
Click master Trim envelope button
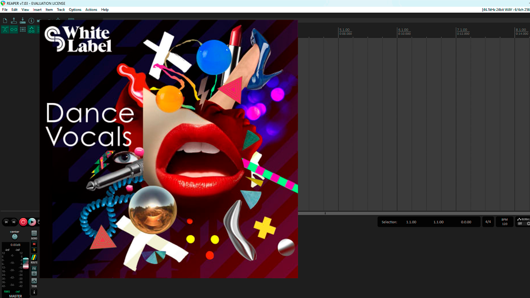pyautogui.click(x=34, y=281)
